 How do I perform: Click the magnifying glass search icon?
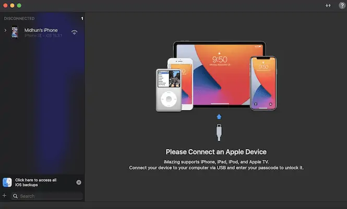16,196
